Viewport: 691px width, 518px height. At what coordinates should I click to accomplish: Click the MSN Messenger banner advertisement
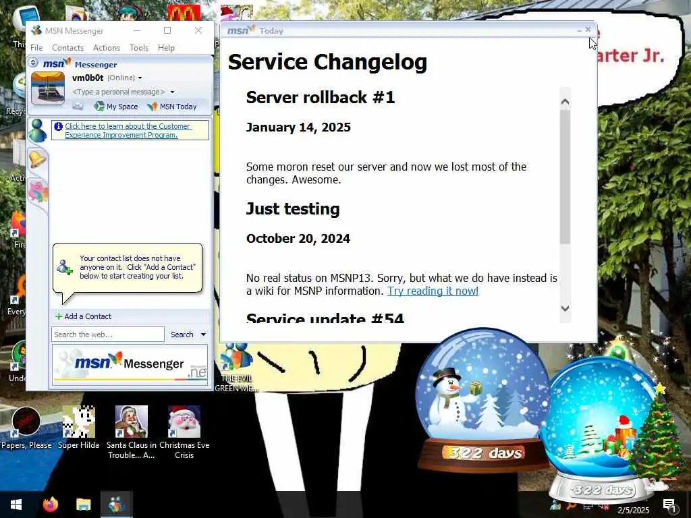tap(130, 365)
